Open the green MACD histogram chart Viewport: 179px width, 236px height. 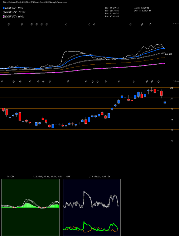[30, 207]
